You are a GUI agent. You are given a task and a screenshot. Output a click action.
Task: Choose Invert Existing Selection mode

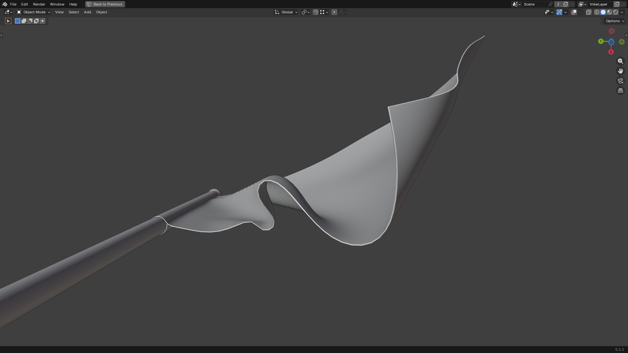point(36,21)
